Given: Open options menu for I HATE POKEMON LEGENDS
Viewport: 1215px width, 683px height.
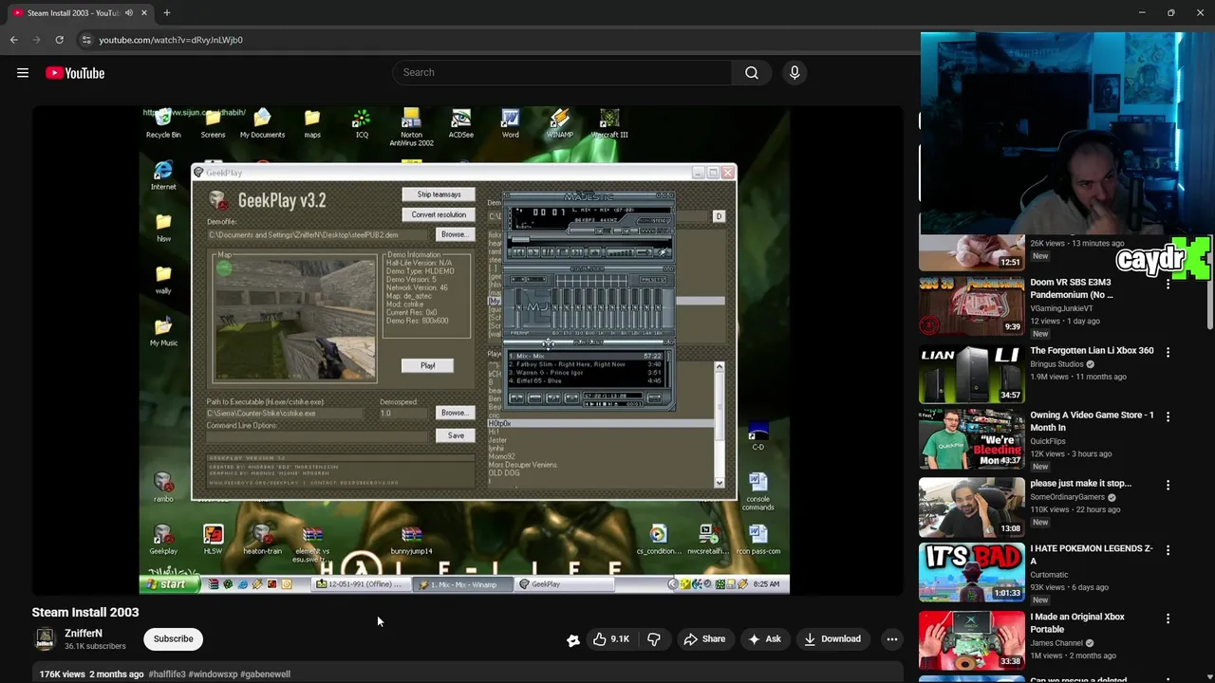Looking at the screenshot, I should [x=1168, y=550].
